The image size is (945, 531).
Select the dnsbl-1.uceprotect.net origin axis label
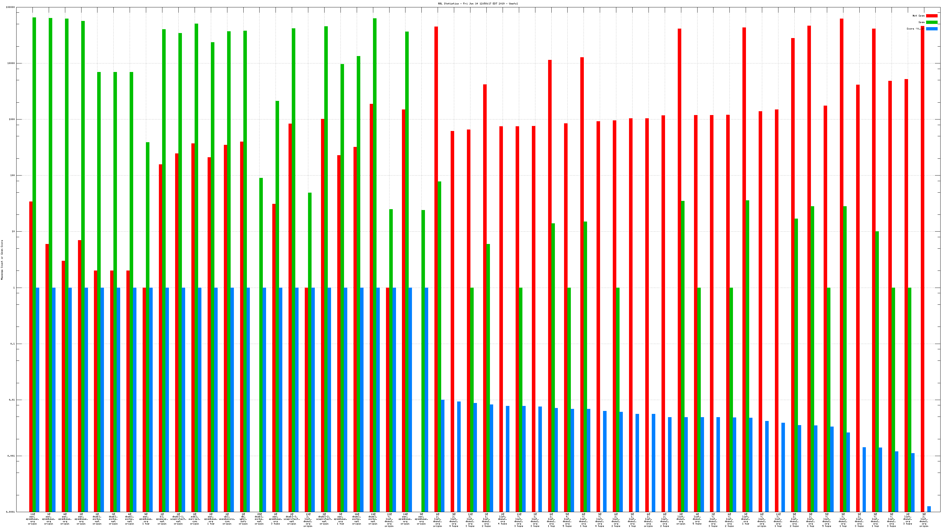pos(178,519)
